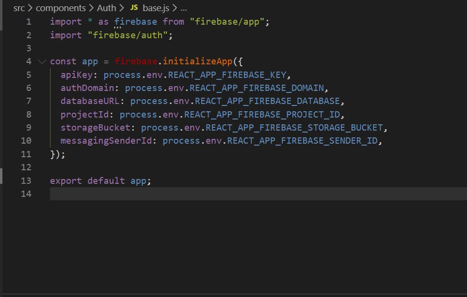Click the 'base.js' breadcrumb file
Screen dimensions: 467x297
(156, 8)
